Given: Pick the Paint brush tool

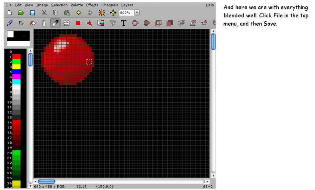Looking at the screenshot, I should click(10, 23).
